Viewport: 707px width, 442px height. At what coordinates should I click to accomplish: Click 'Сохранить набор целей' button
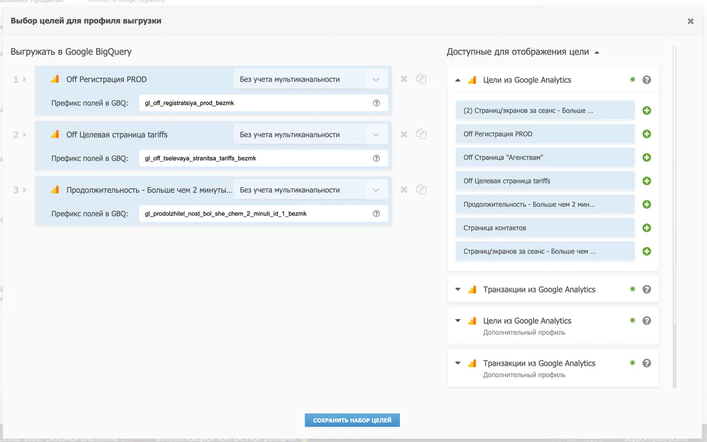352,420
